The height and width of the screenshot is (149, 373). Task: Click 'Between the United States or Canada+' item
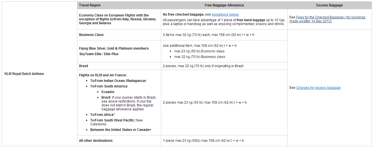(x=121, y=130)
